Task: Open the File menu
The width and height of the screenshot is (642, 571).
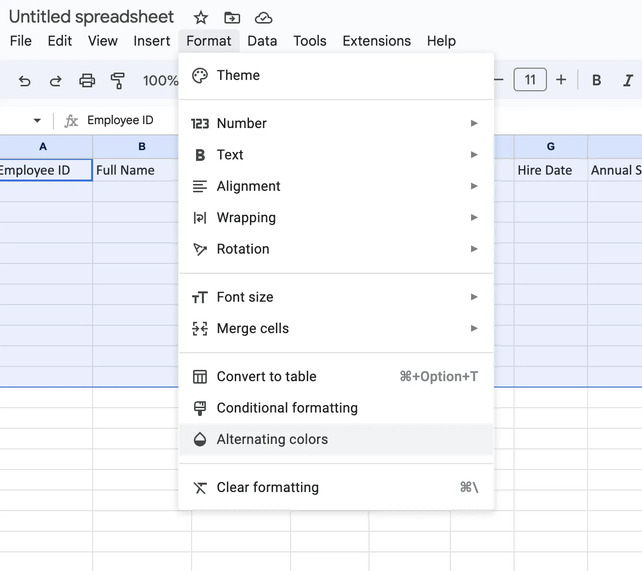Action: pyautogui.click(x=21, y=41)
